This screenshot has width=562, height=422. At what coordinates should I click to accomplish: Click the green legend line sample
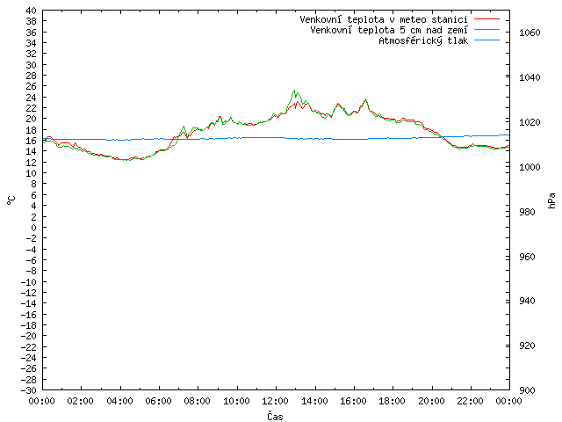(x=486, y=29)
